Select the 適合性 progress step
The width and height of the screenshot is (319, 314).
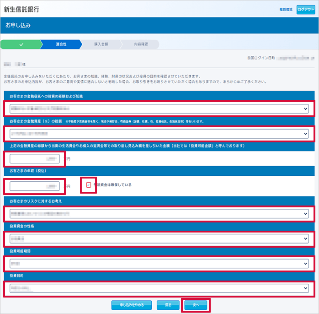point(61,44)
